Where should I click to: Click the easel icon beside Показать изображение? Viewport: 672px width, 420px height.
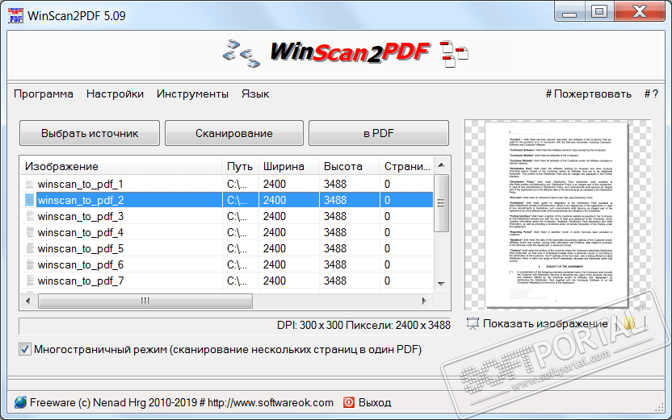pyautogui.click(x=472, y=324)
